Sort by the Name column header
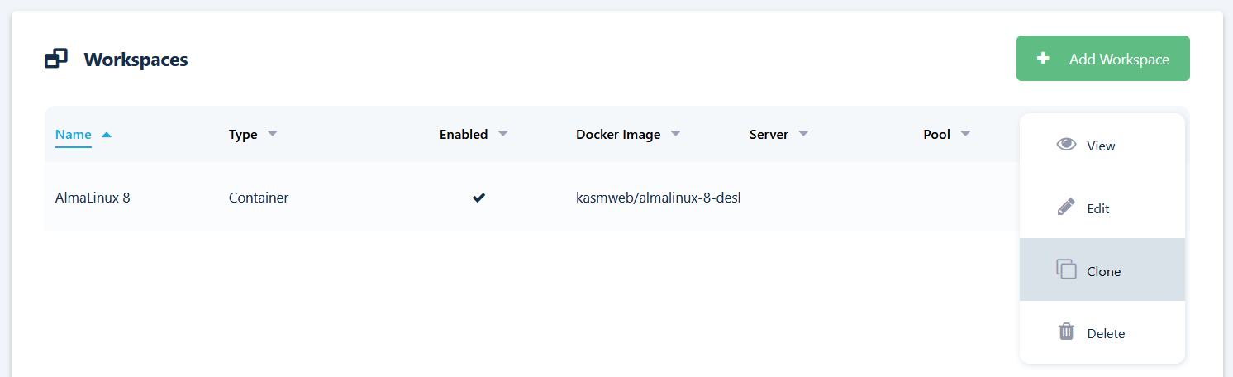This screenshot has height=377, width=1233. click(73, 134)
